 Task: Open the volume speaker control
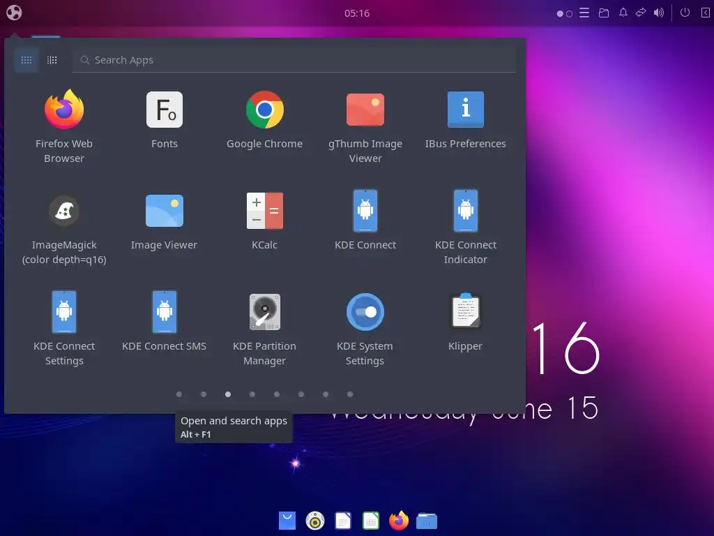click(658, 13)
